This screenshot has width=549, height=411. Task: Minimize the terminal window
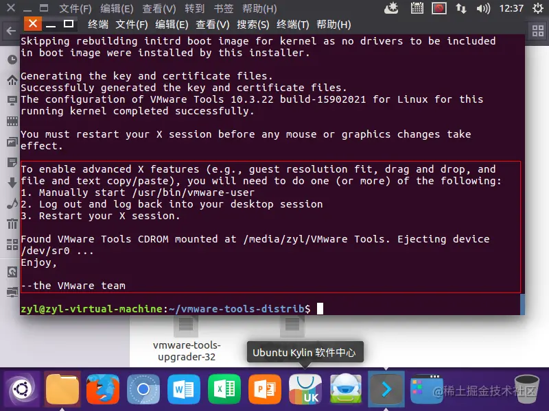click(51, 25)
